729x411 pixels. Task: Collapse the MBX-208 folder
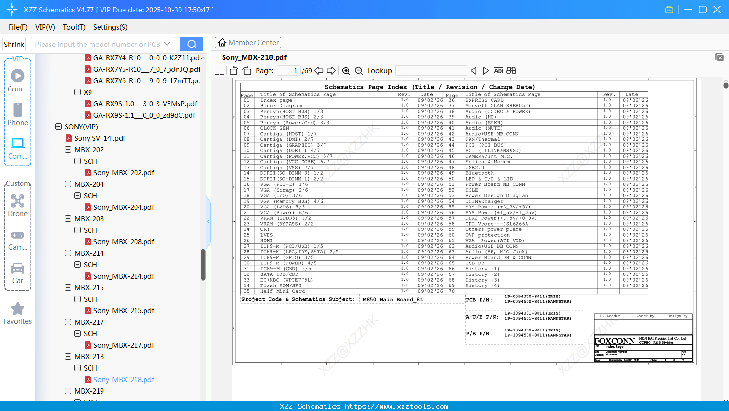68,218
